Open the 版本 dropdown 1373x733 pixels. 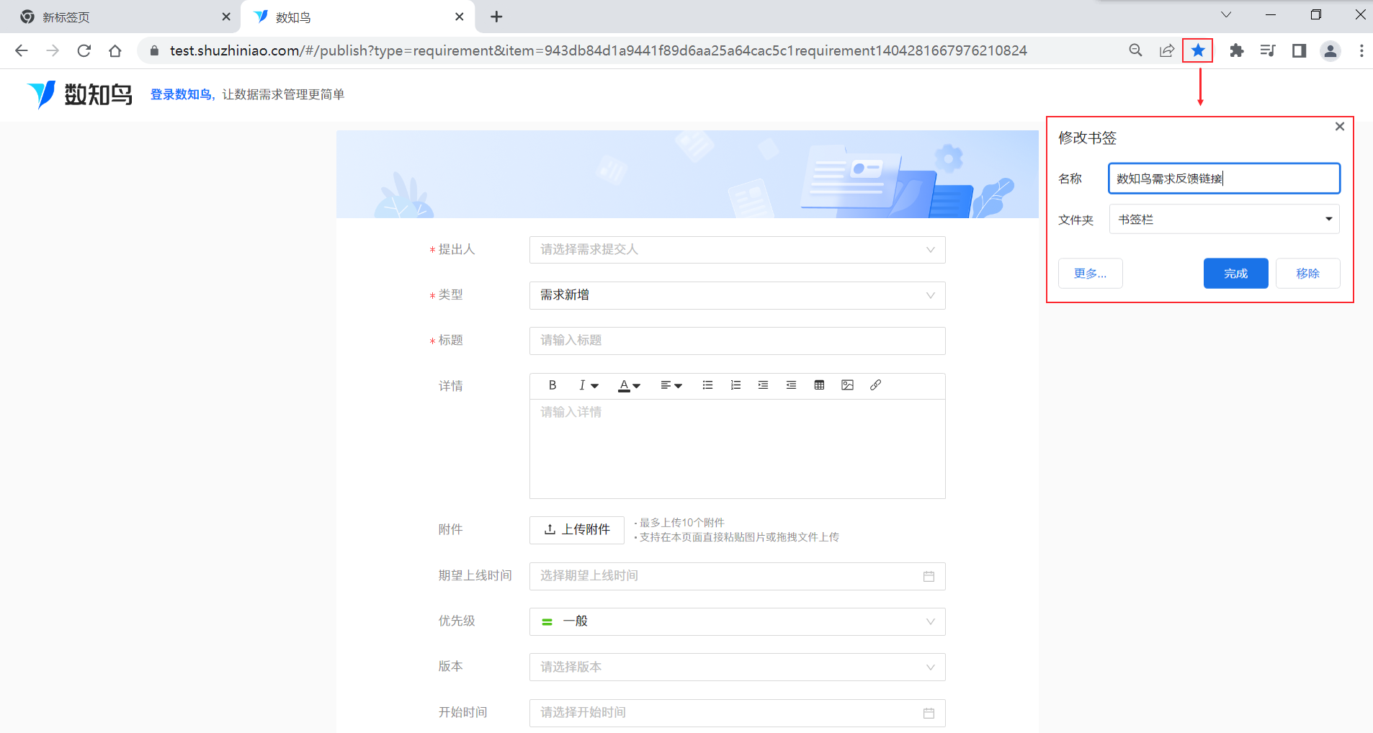click(x=737, y=667)
